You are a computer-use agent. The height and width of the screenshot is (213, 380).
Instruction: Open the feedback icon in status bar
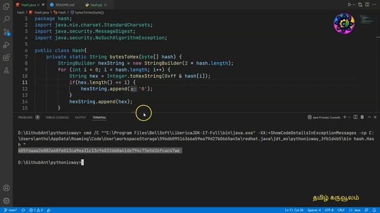[x=366, y=210]
